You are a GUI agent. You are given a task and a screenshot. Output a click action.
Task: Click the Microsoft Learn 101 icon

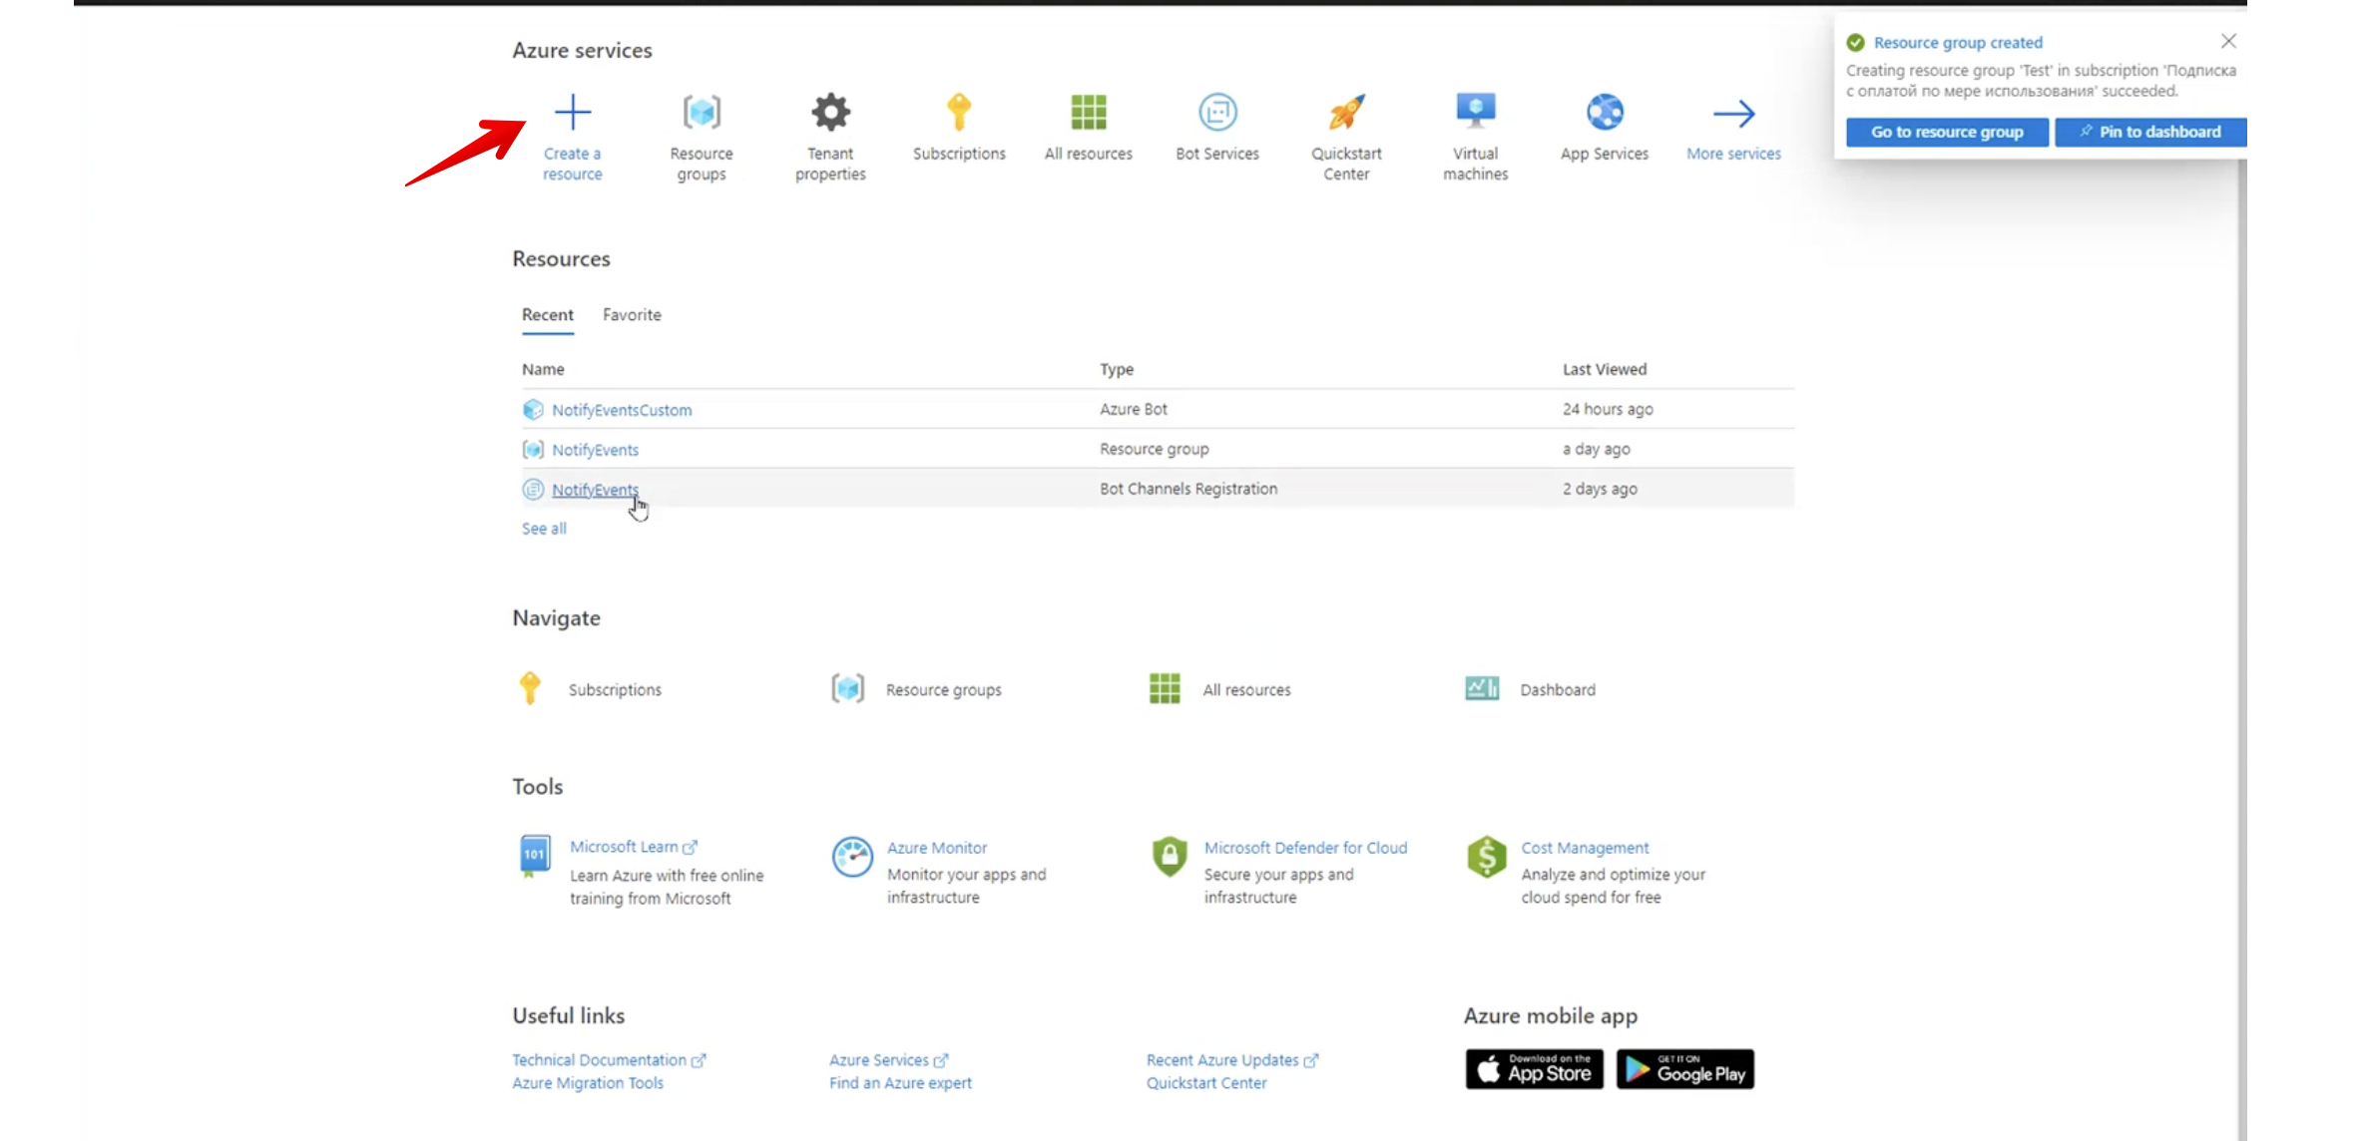coord(535,856)
